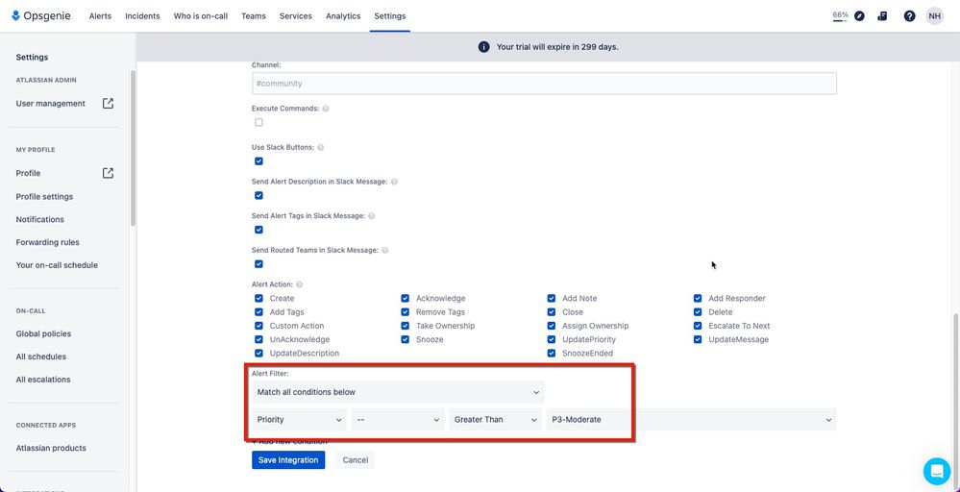
Task: Open Who is on-call tab
Action: point(201,16)
